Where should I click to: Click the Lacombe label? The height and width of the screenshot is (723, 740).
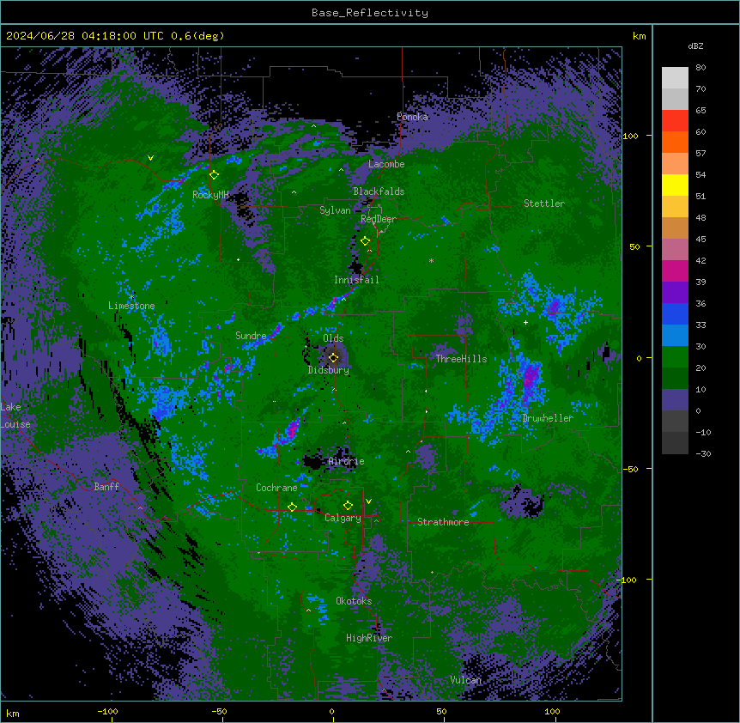click(x=386, y=164)
